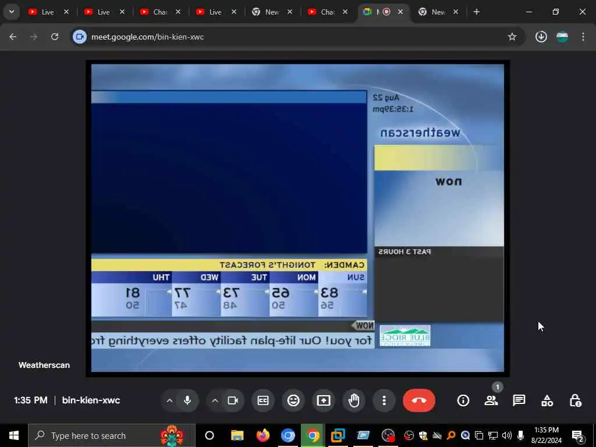Open the taskbar clock showing 1:35 PM
Viewport: 596px width, 447px height.
coord(546,435)
